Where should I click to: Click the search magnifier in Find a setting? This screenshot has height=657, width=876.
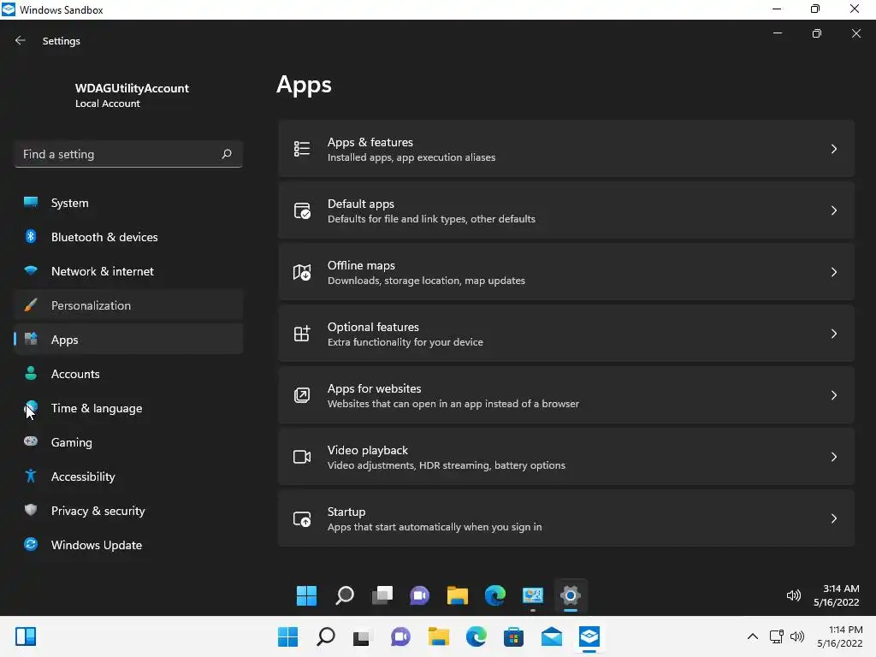pos(226,154)
